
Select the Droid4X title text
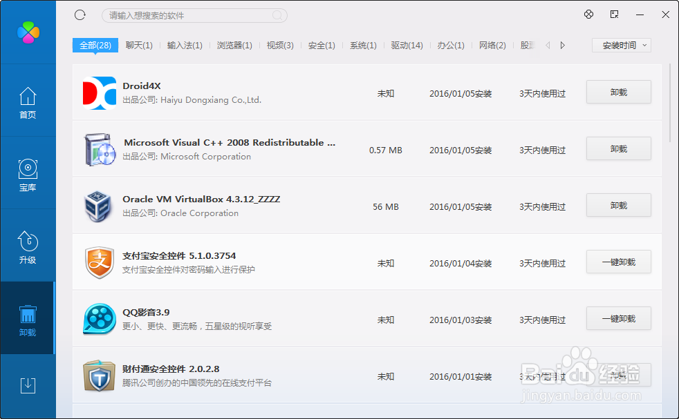coord(142,86)
